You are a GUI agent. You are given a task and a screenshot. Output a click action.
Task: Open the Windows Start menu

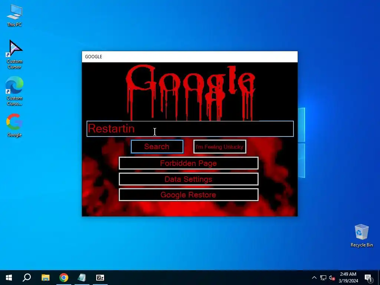[x=9, y=278]
